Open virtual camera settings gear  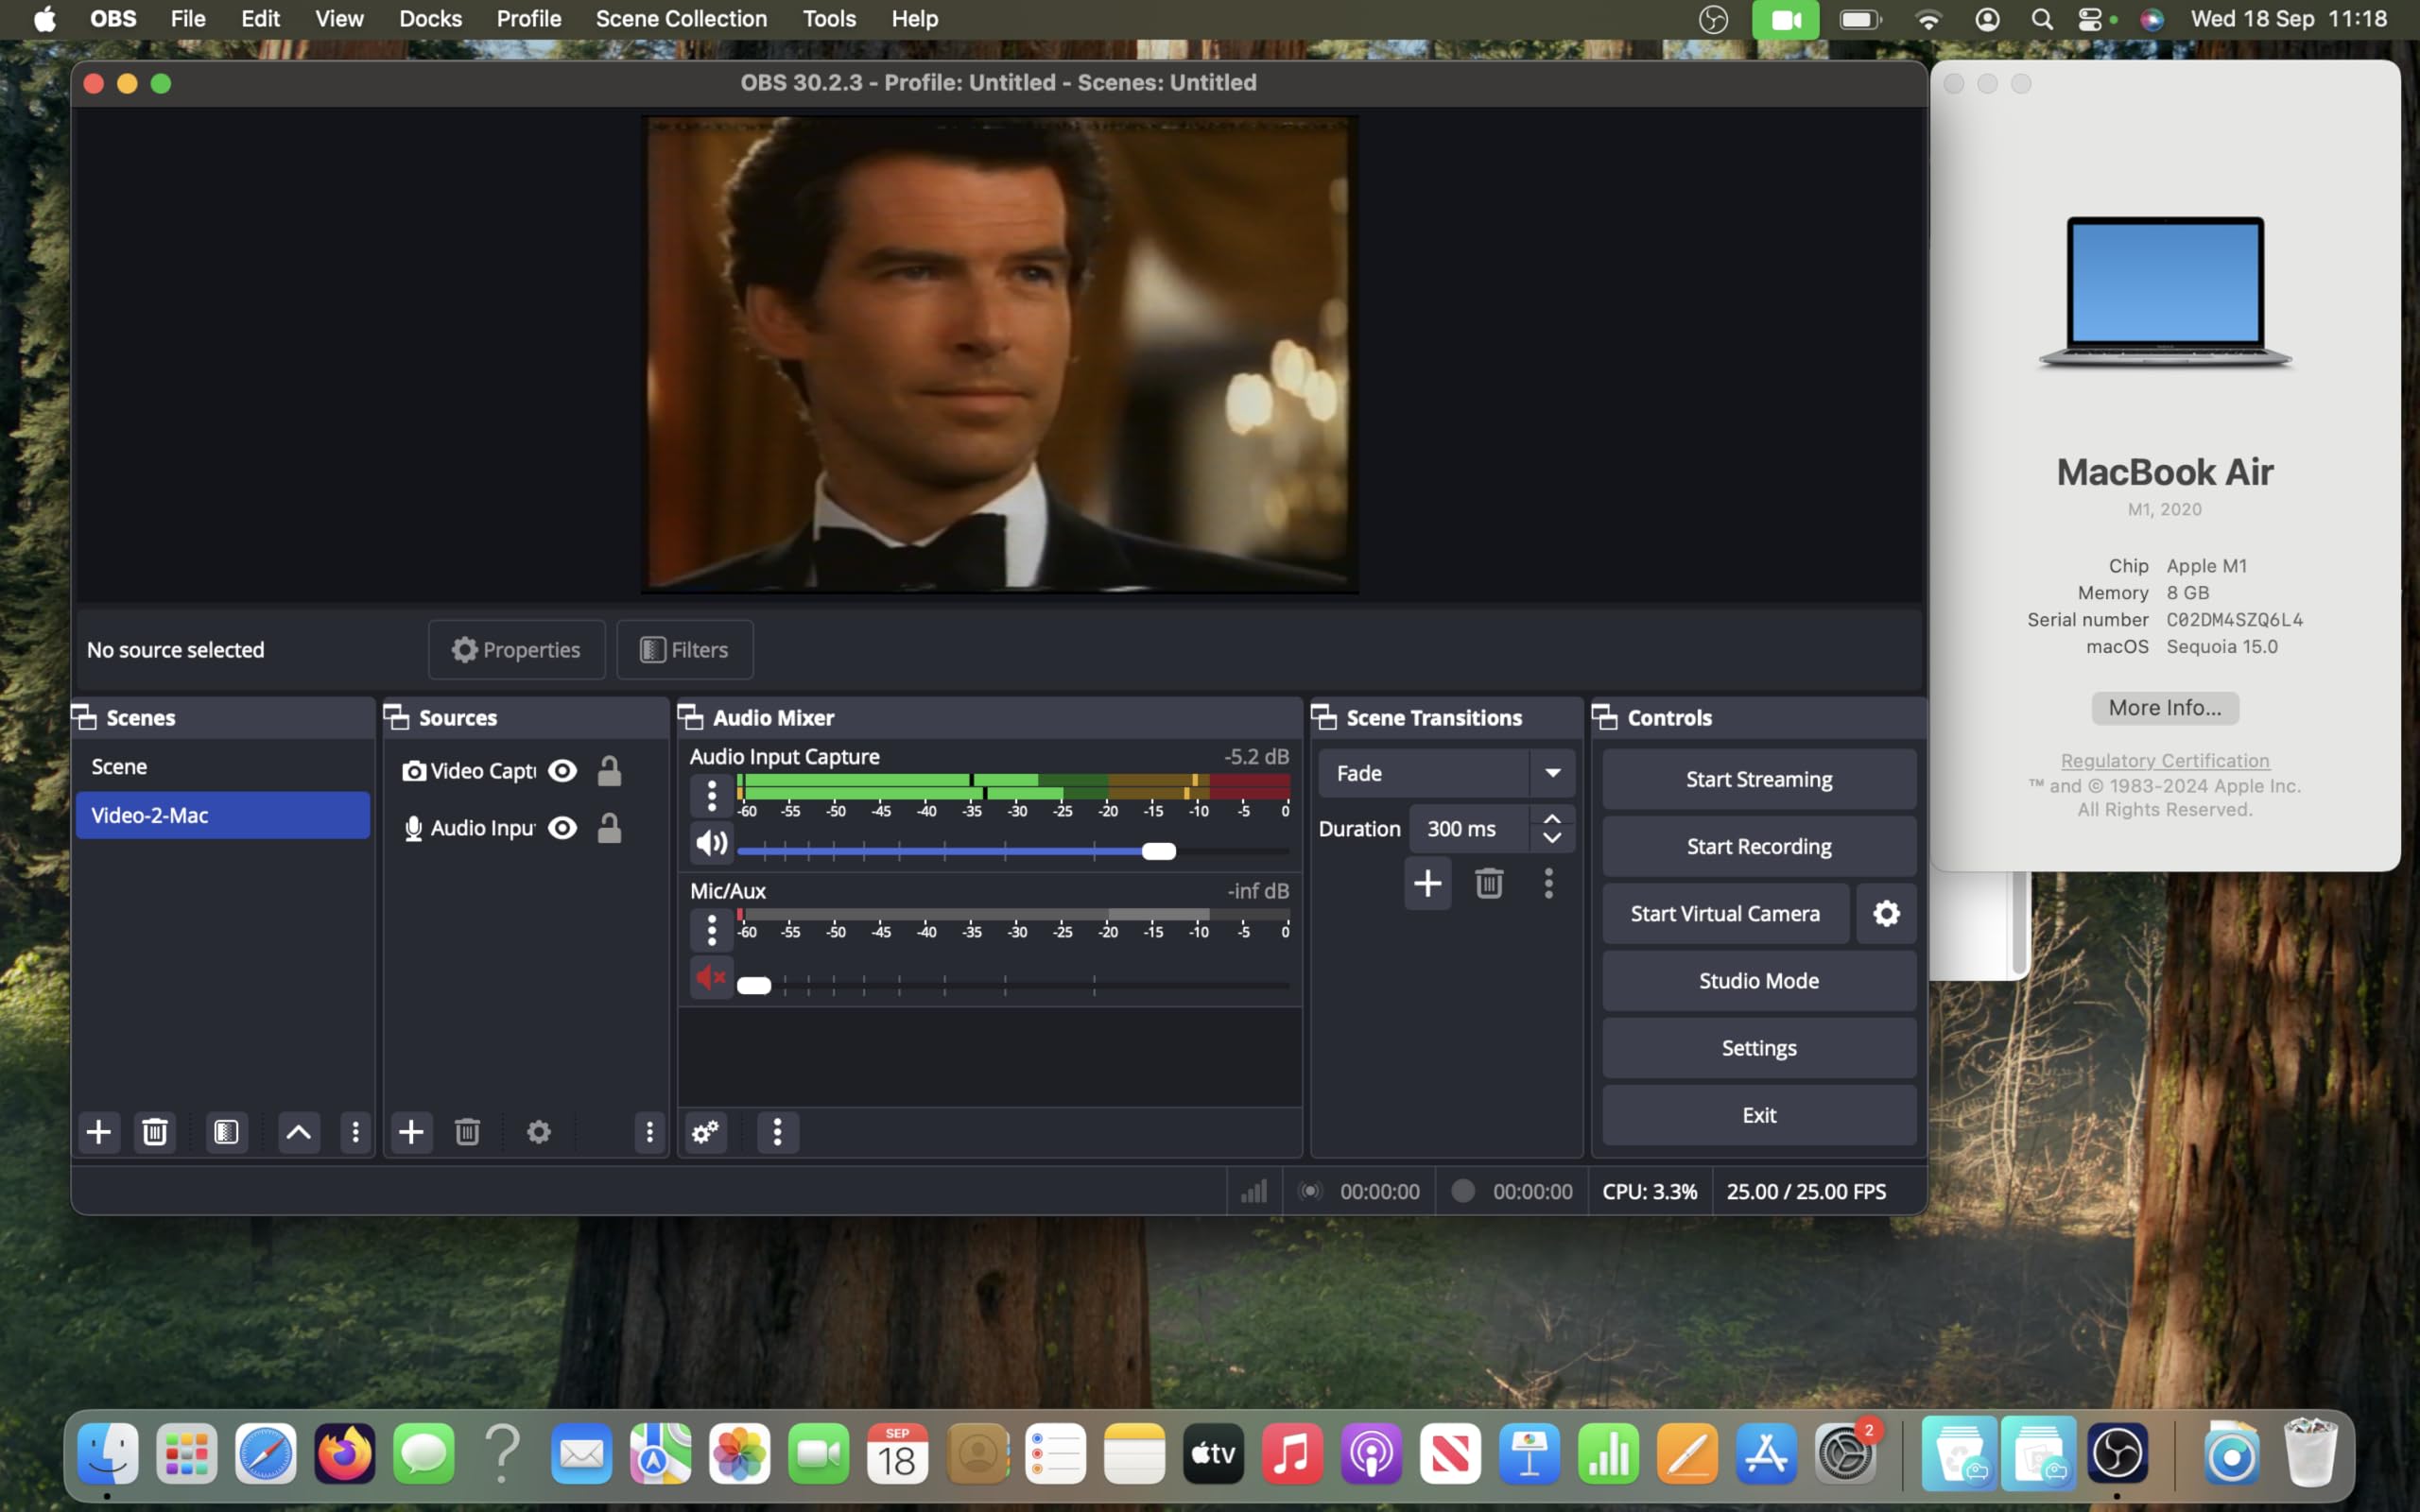click(x=1886, y=913)
